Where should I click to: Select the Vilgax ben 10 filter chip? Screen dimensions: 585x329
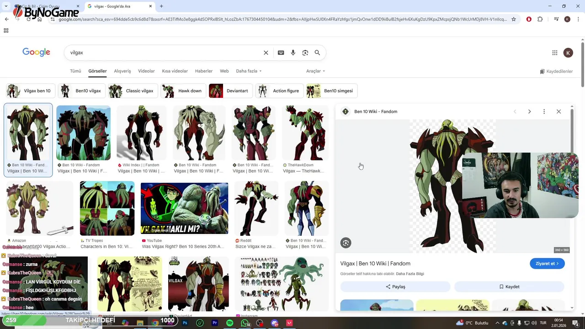pos(31,91)
